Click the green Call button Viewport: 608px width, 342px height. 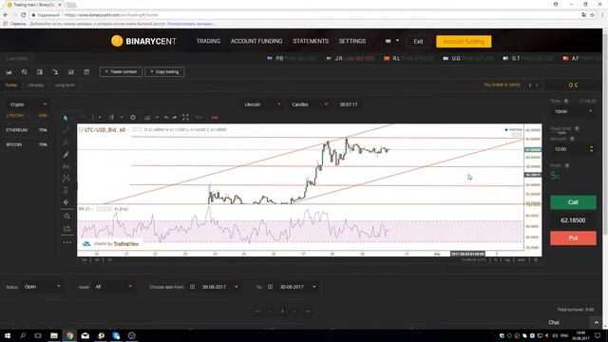pyautogui.click(x=573, y=202)
